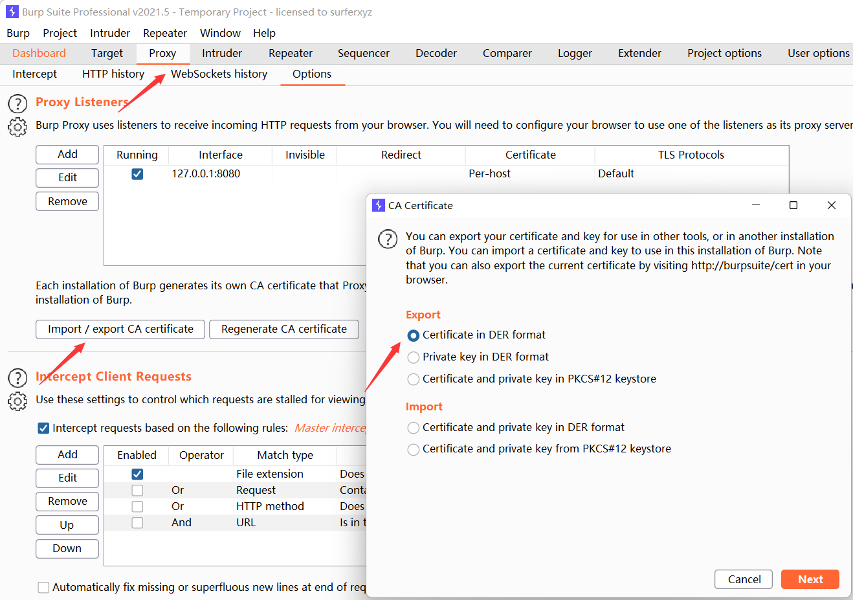The image size is (853, 600).
Task: Click Next in CA Certificate dialog
Action: click(810, 579)
